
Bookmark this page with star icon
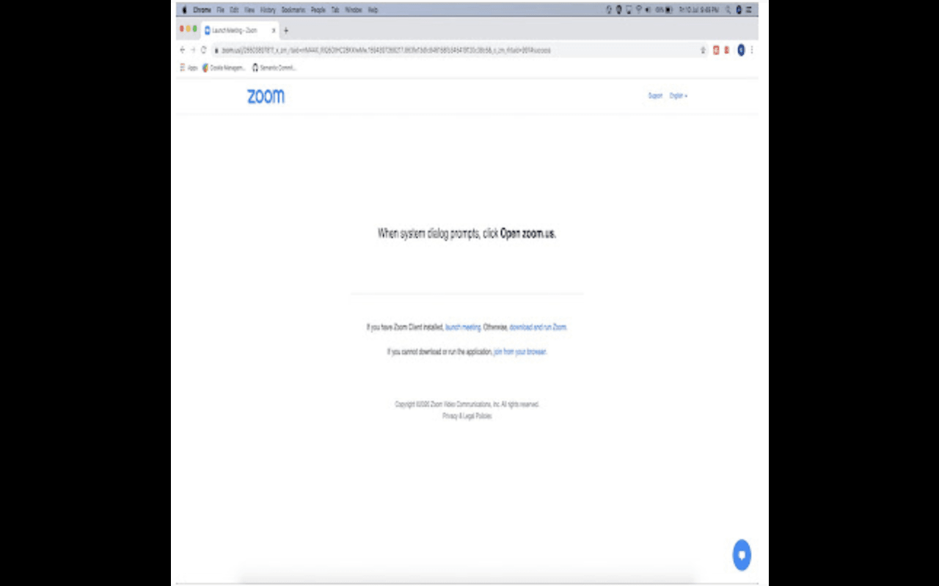coord(703,51)
